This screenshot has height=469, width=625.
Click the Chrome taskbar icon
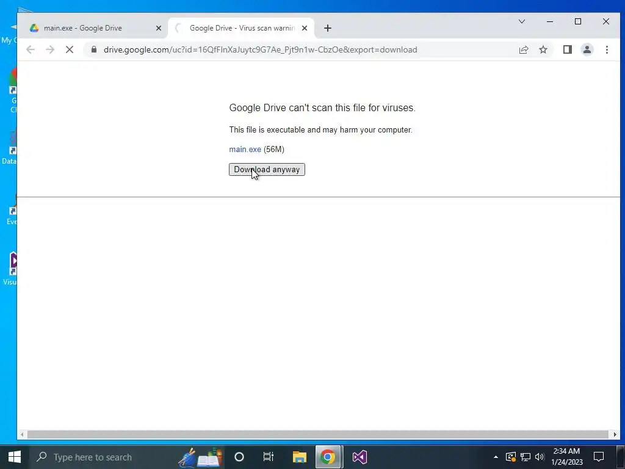click(x=328, y=457)
